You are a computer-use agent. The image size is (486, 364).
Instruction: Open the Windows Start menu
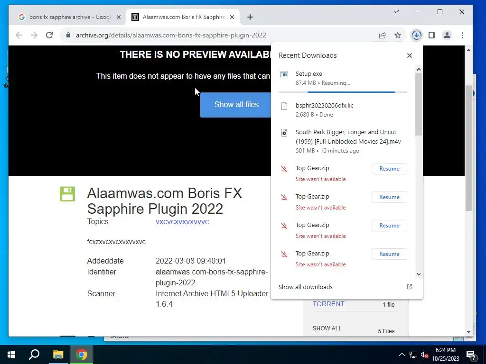click(x=11, y=355)
